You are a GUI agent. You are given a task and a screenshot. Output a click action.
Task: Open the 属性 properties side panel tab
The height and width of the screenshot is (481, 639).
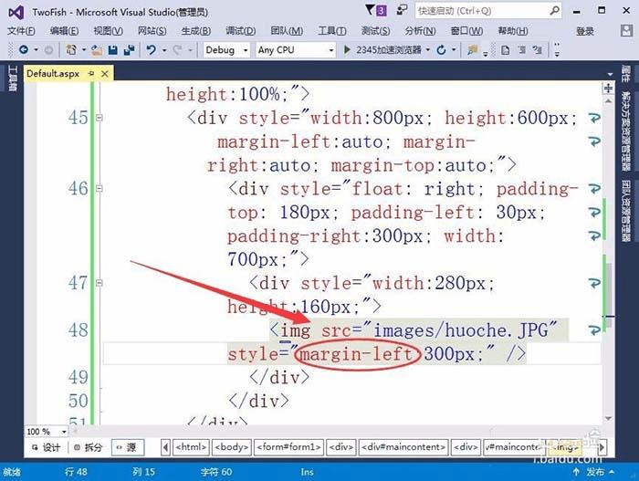[x=625, y=74]
